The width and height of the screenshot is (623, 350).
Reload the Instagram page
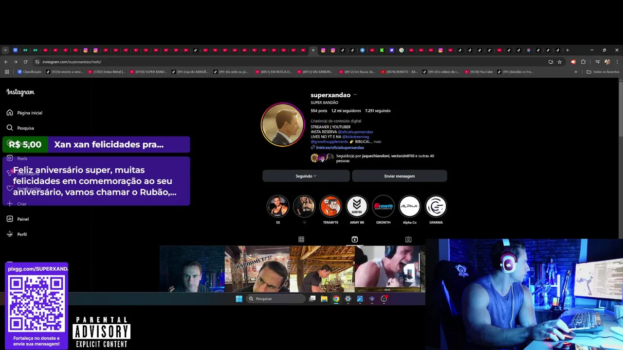(25, 62)
